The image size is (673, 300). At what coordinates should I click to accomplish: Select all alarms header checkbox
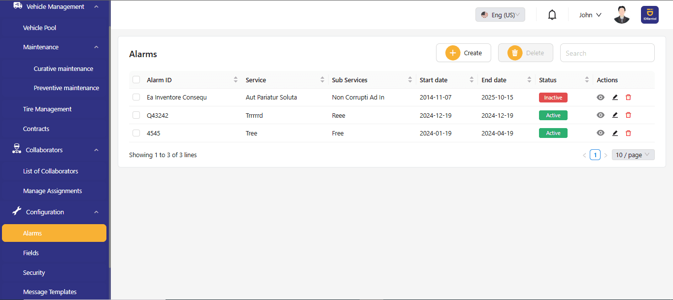pyautogui.click(x=136, y=80)
